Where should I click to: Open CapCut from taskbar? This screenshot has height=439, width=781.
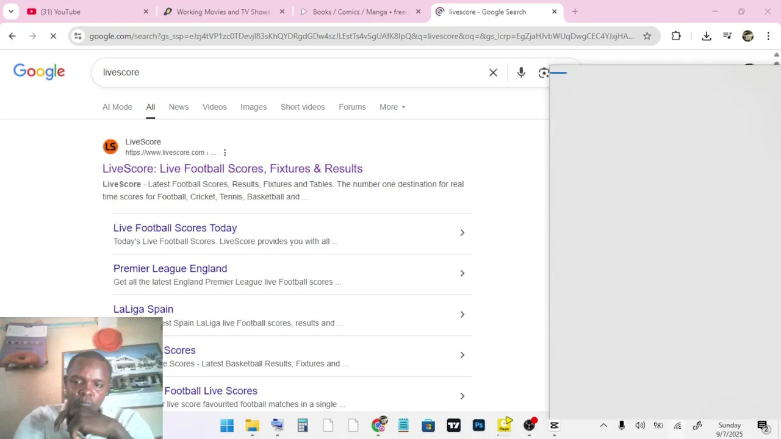click(x=555, y=426)
